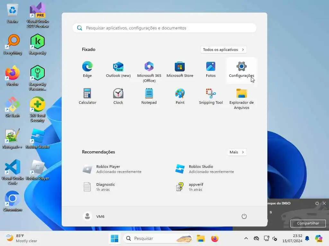The width and height of the screenshot is (329, 246).
Task: Launch the Fotos app
Action: (x=211, y=70)
